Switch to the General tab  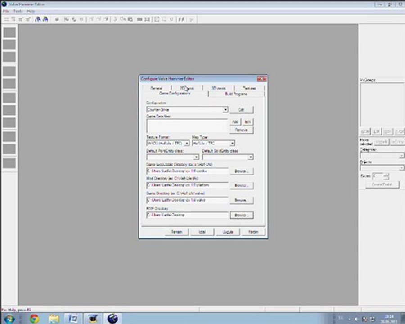pos(156,88)
